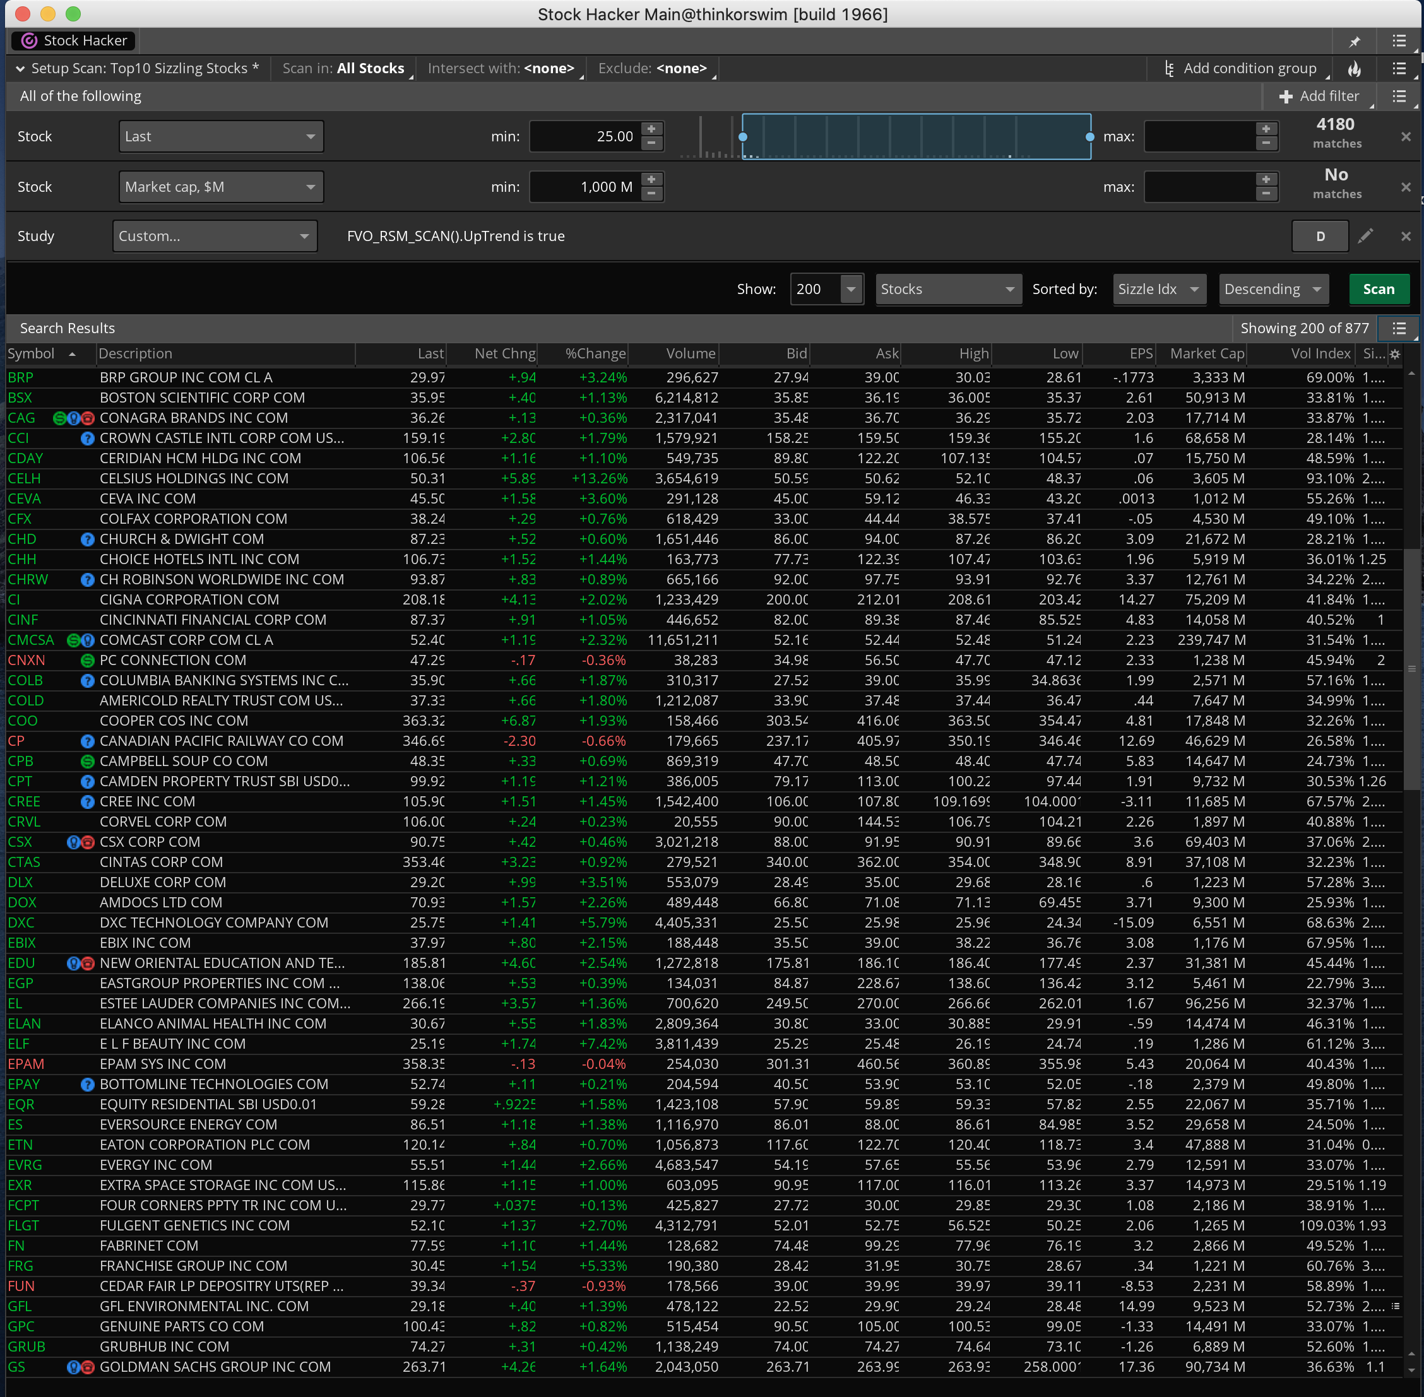Remove the Market cap filter row
1424x1397 pixels.
[x=1406, y=187]
